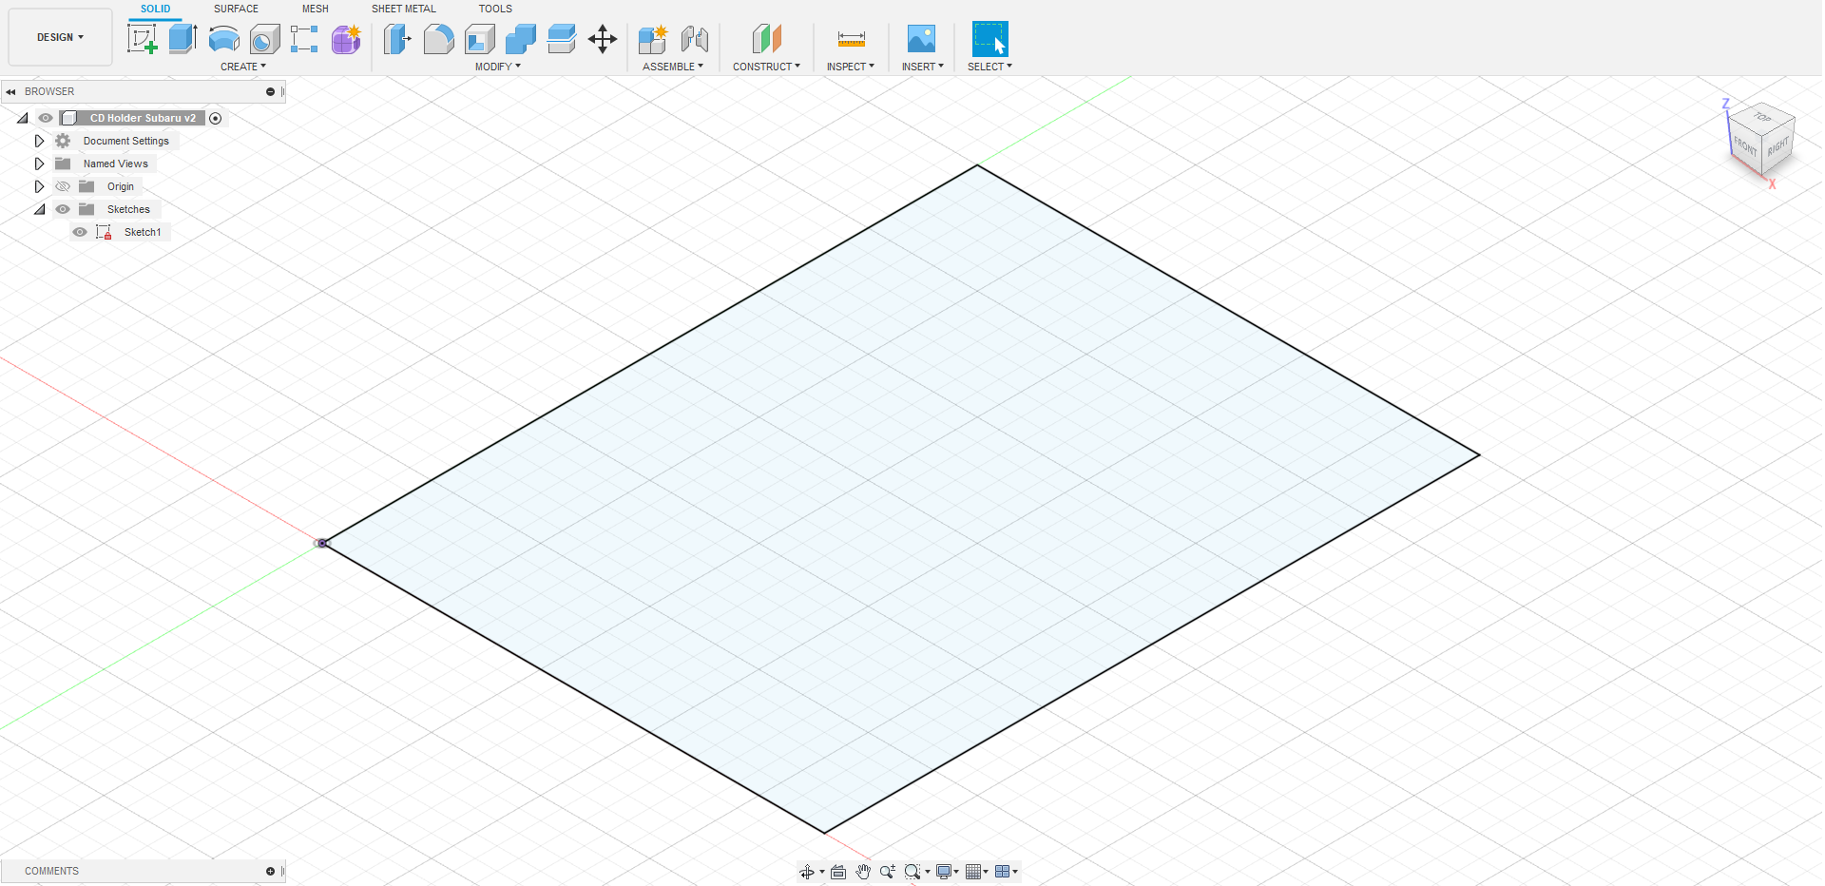Switch to the SHEET METAL tab
1825x886 pixels.
point(404,9)
